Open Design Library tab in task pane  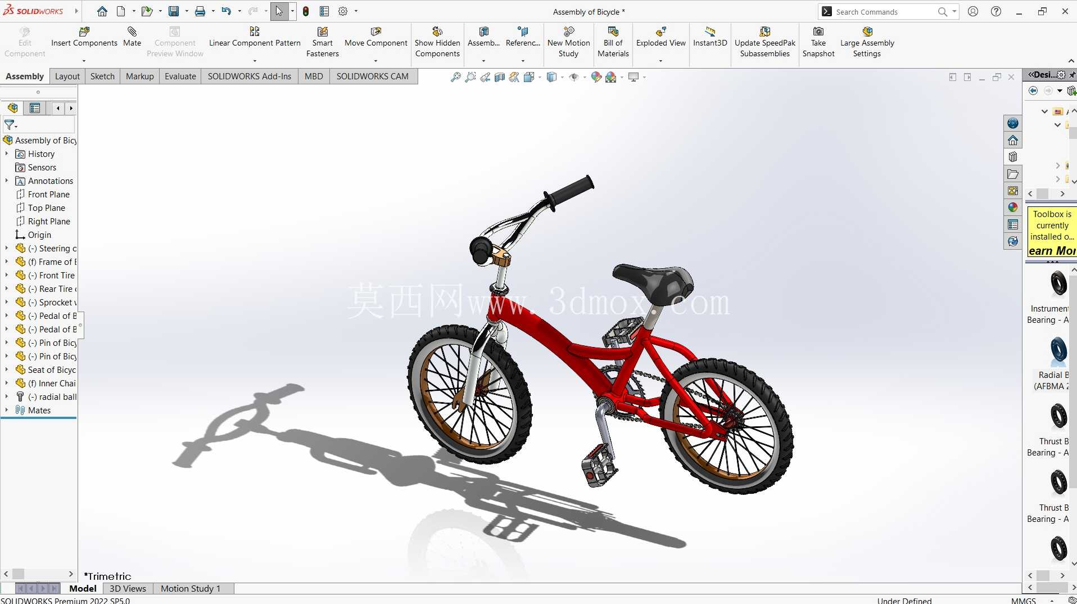[x=1012, y=157]
